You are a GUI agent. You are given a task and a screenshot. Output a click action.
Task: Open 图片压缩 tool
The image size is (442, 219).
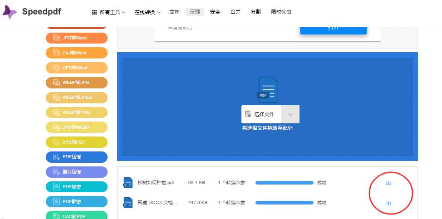pos(77,172)
